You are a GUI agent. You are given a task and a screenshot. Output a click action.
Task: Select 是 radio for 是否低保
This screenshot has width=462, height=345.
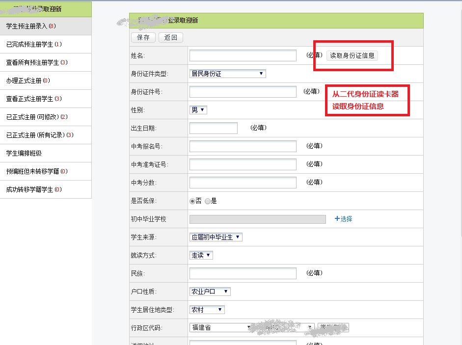(x=208, y=201)
